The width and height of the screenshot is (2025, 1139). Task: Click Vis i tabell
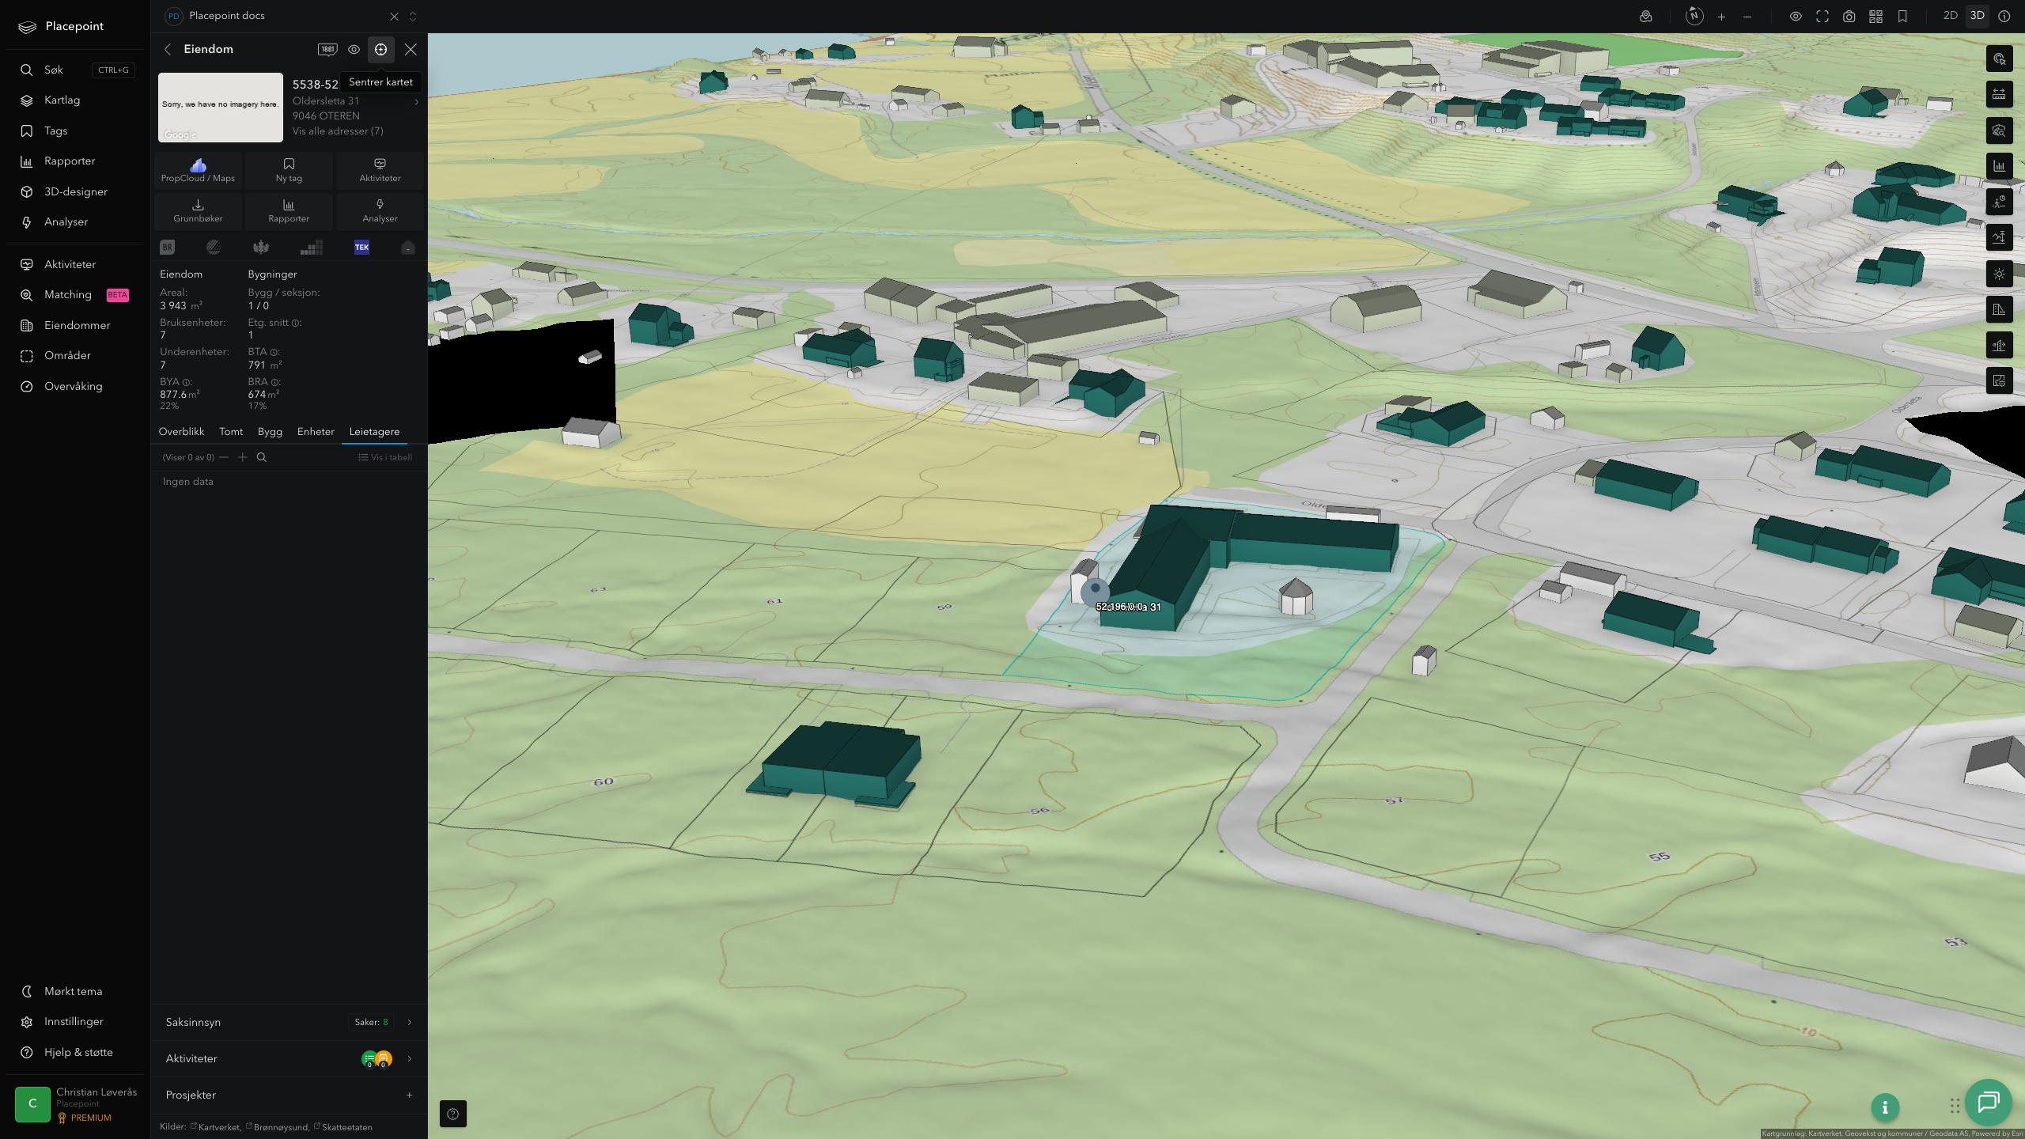tap(384, 457)
